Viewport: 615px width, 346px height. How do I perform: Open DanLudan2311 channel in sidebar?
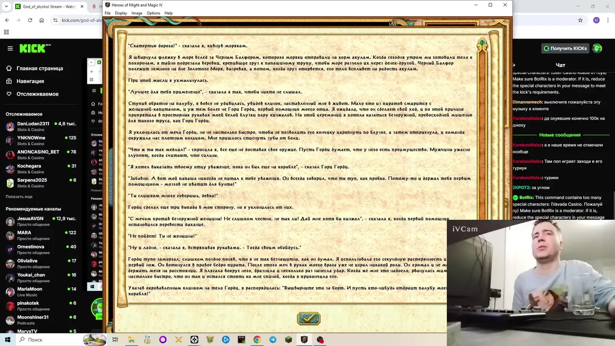click(41, 126)
